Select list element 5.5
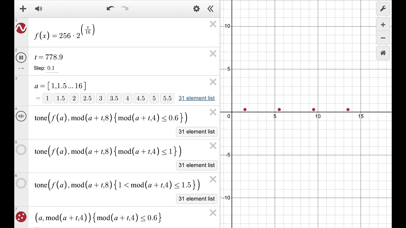406x228 pixels. click(167, 98)
